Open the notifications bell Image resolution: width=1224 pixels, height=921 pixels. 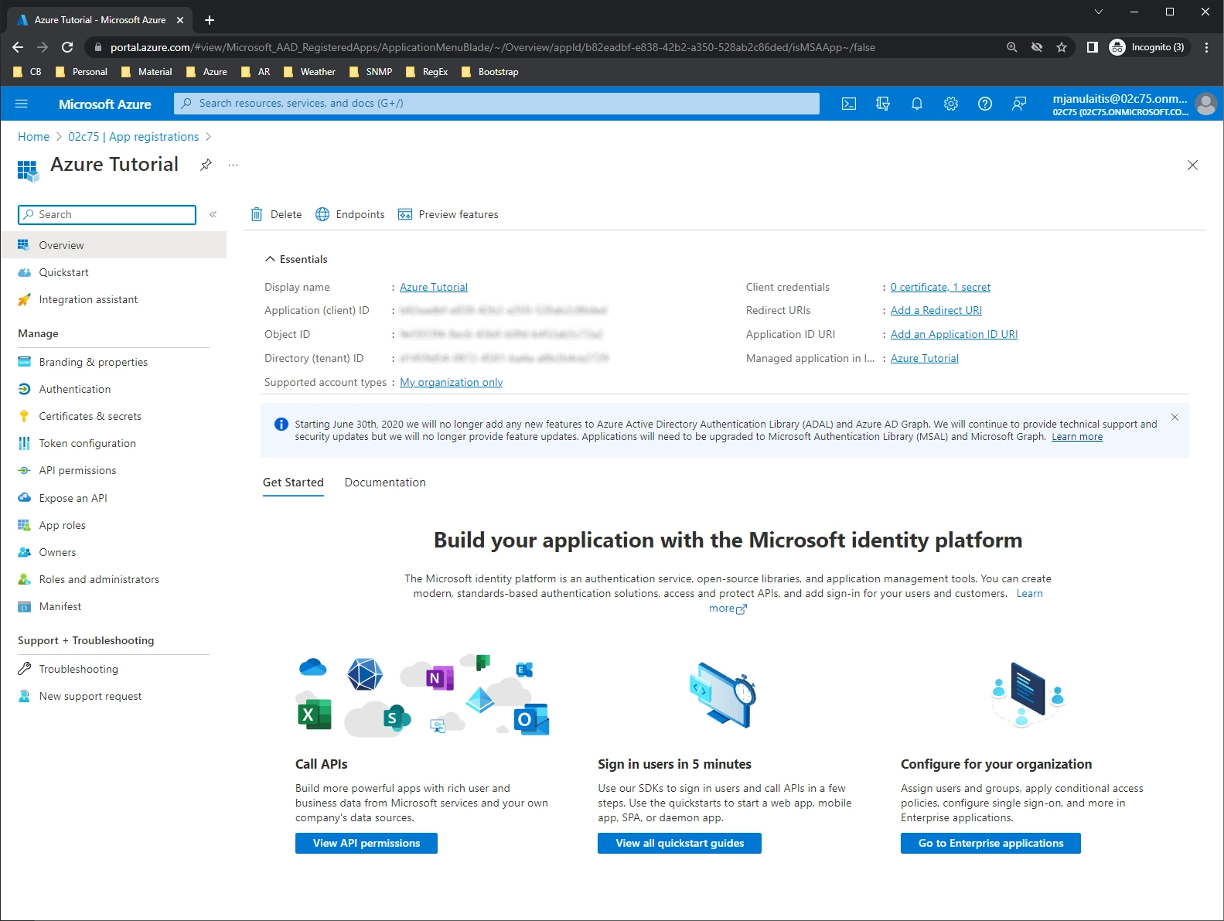pyautogui.click(x=917, y=104)
